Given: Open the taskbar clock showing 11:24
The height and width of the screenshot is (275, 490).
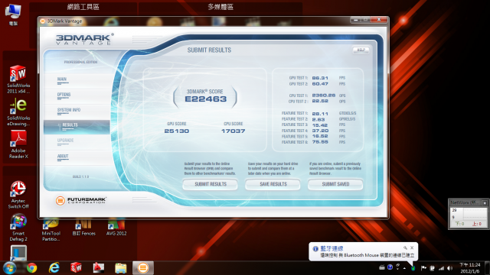Looking at the screenshot, I should point(469,268).
